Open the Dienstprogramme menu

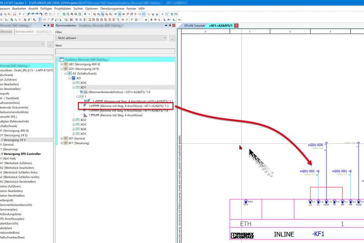pos(113,9)
